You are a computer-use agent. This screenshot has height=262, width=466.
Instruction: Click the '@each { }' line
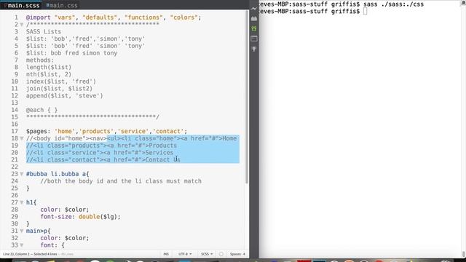click(42, 110)
